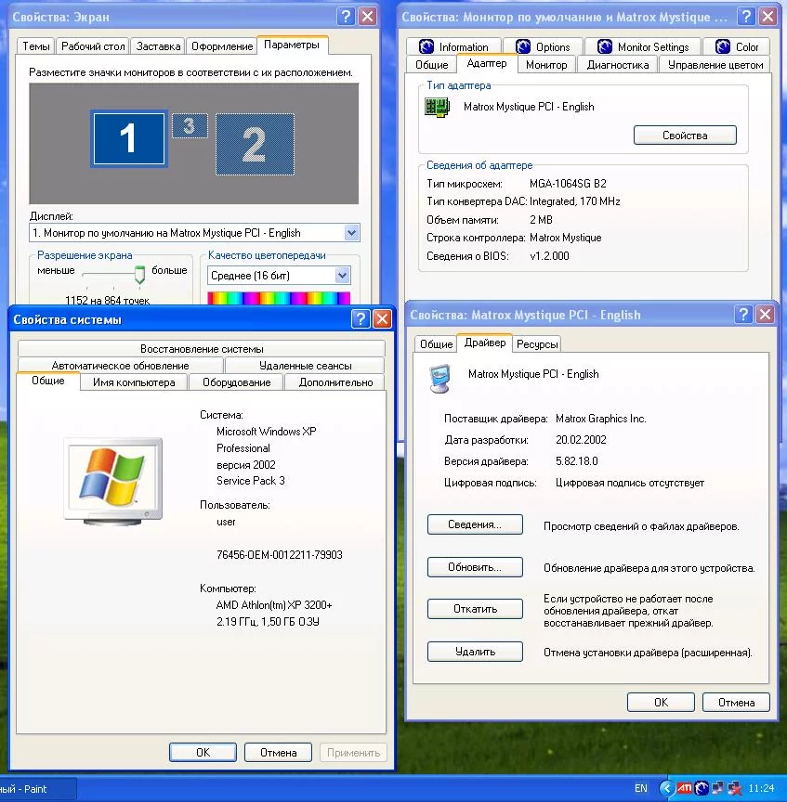Image resolution: width=787 pixels, height=802 pixels.
Task: Select Общие tab in Свойства системы
Action: pos(48,381)
